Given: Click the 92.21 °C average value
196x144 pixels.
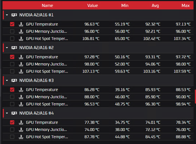Looking at the screenshot, I should 153,31.
